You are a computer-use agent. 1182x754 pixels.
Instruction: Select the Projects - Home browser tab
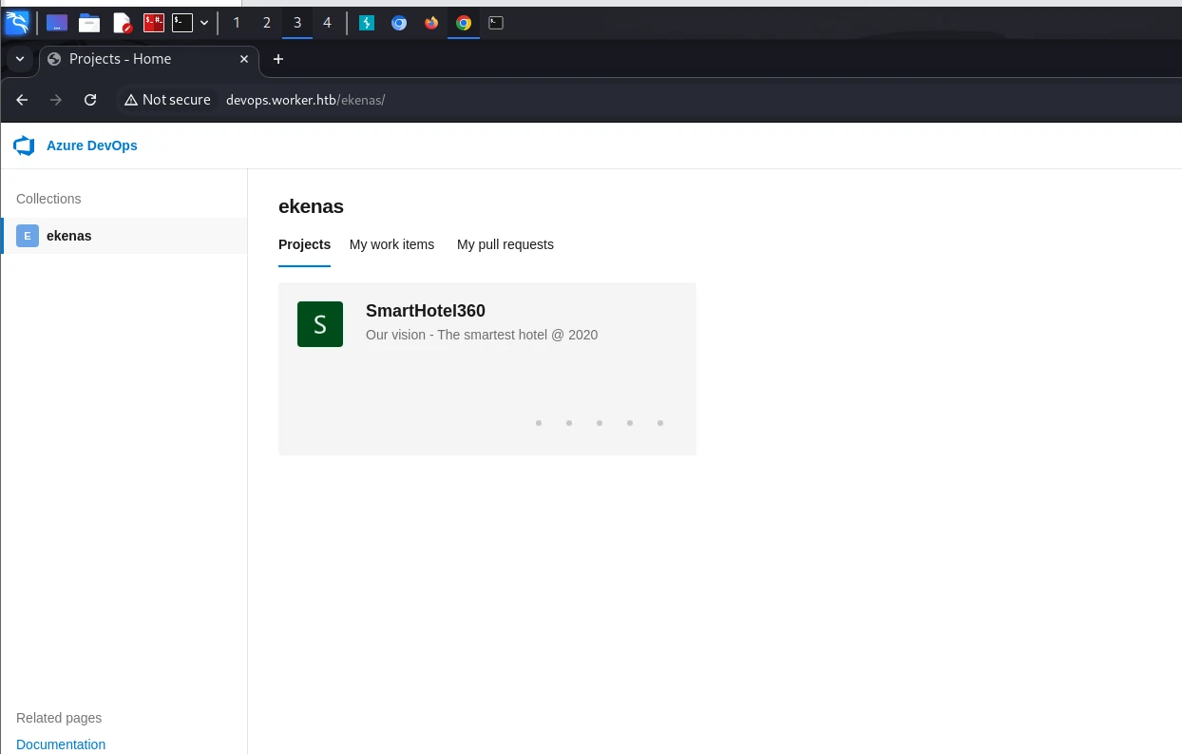pos(148,59)
